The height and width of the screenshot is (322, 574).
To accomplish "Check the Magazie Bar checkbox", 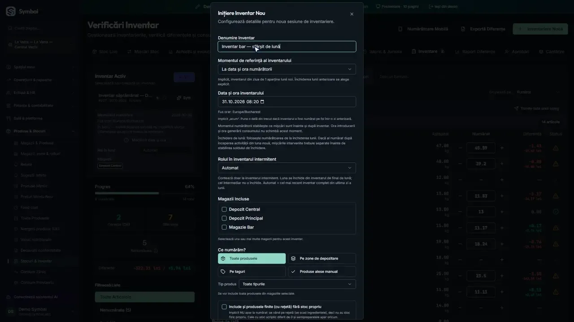I will coord(224,227).
